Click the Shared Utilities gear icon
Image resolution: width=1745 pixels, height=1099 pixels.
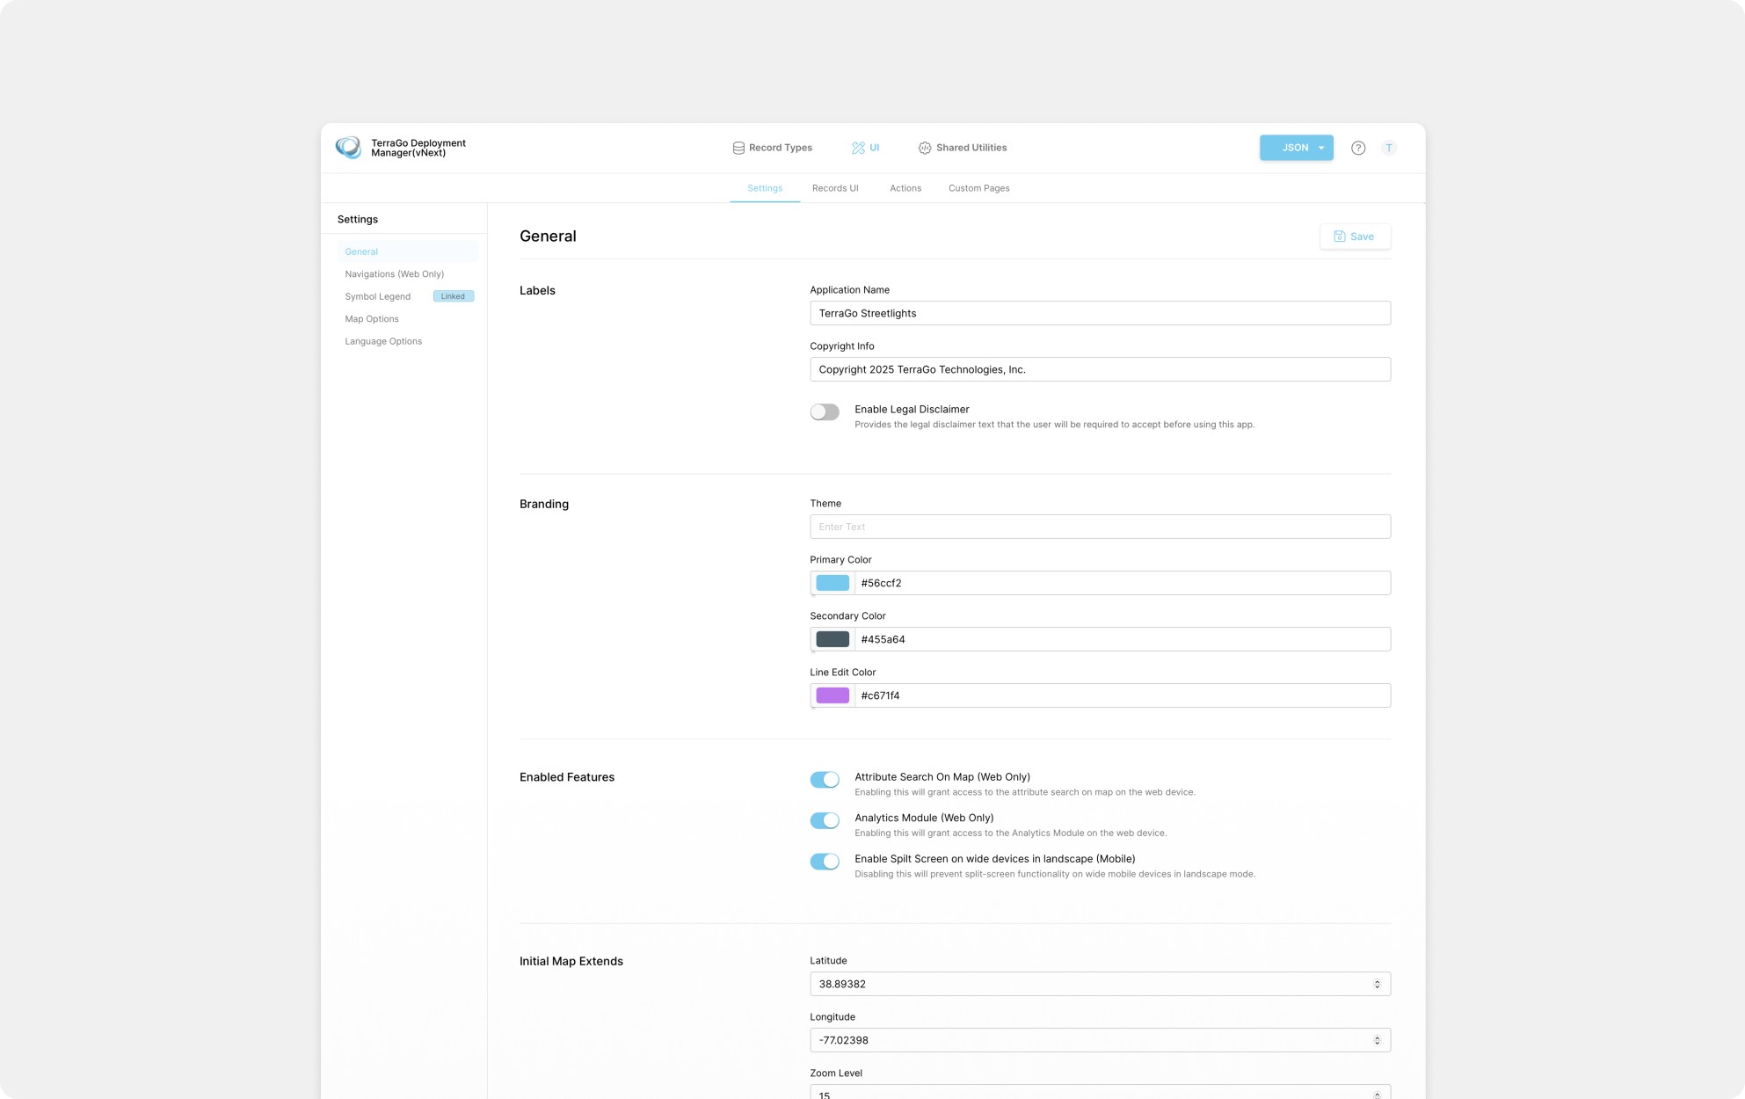(925, 148)
